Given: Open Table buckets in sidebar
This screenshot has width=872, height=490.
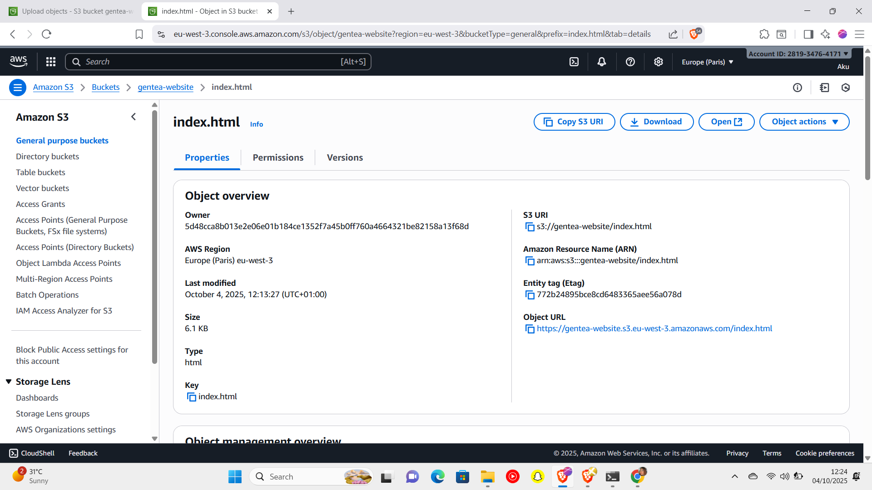Looking at the screenshot, I should click(40, 172).
